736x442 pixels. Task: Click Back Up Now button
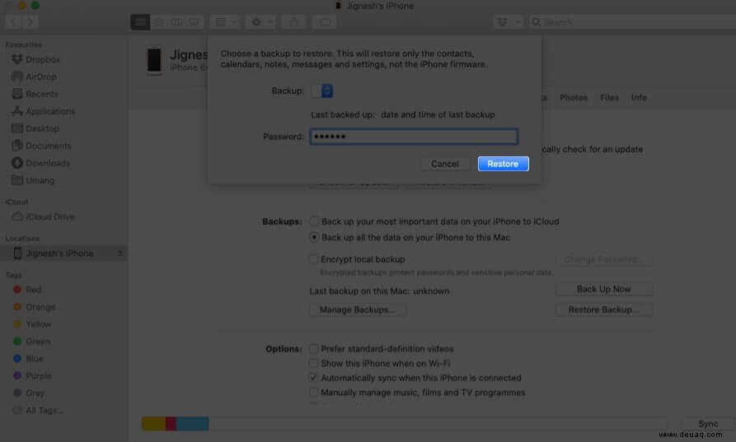pyautogui.click(x=603, y=289)
